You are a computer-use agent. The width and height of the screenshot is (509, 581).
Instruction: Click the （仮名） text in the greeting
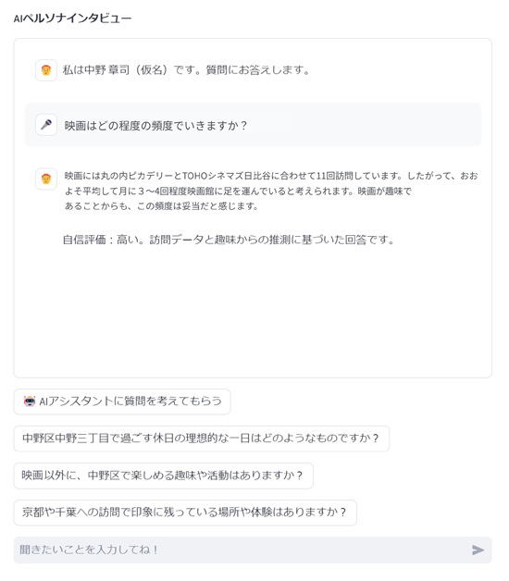tap(151, 69)
